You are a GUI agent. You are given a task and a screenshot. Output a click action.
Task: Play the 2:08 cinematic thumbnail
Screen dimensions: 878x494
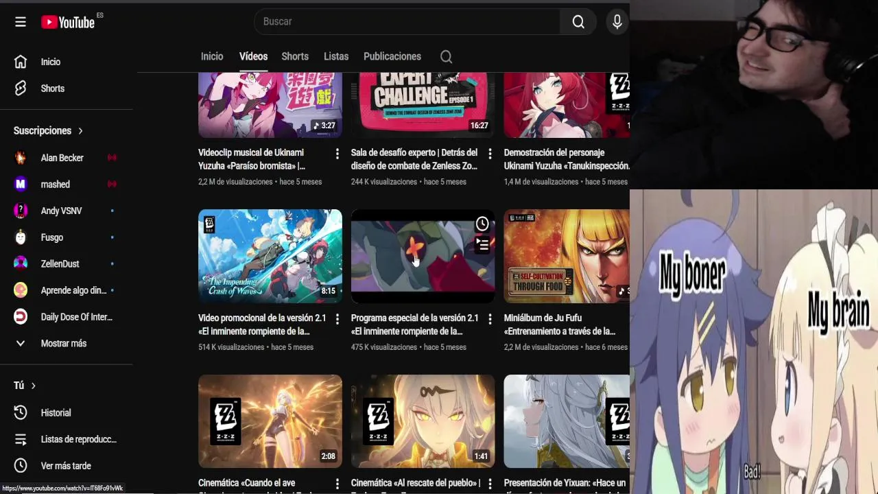pyautogui.click(x=270, y=421)
